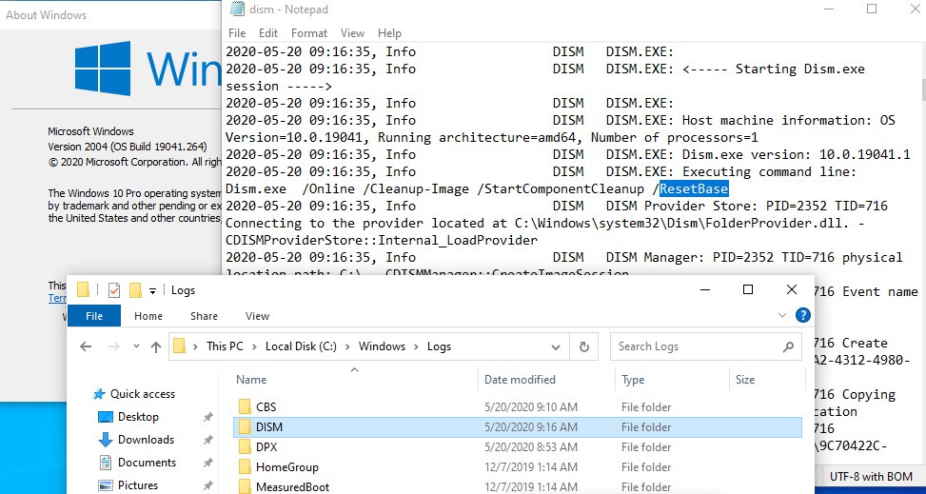Switch to the Home ribbon tab

coord(148,316)
